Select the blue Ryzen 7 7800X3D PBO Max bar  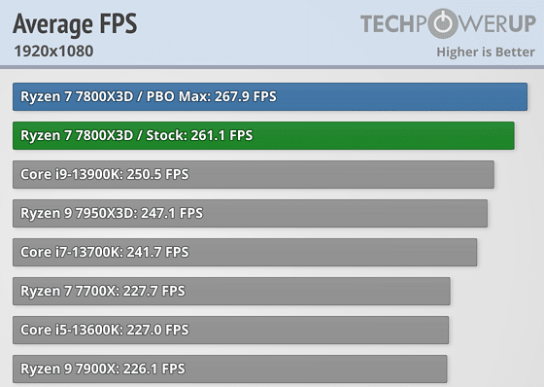tap(270, 96)
